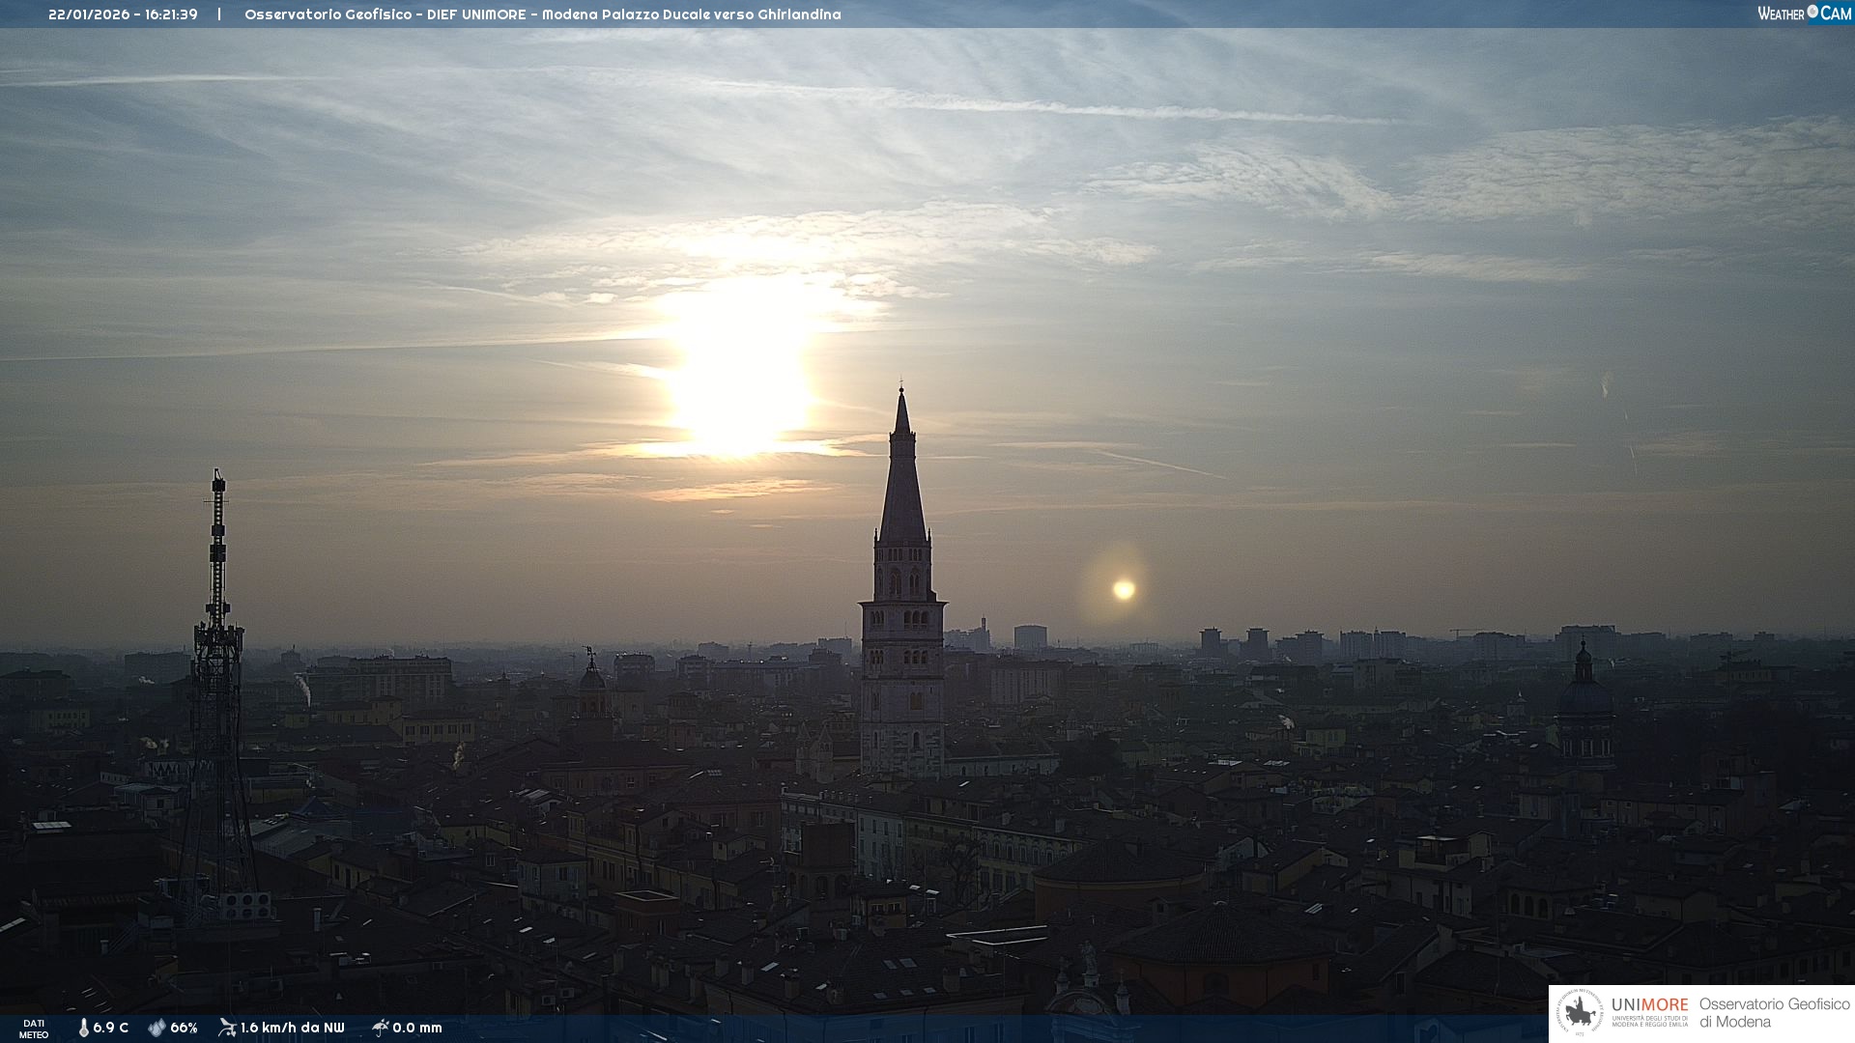Click the 0.0 mm rainfall value
This screenshot has height=1043, width=1855.
click(417, 1028)
